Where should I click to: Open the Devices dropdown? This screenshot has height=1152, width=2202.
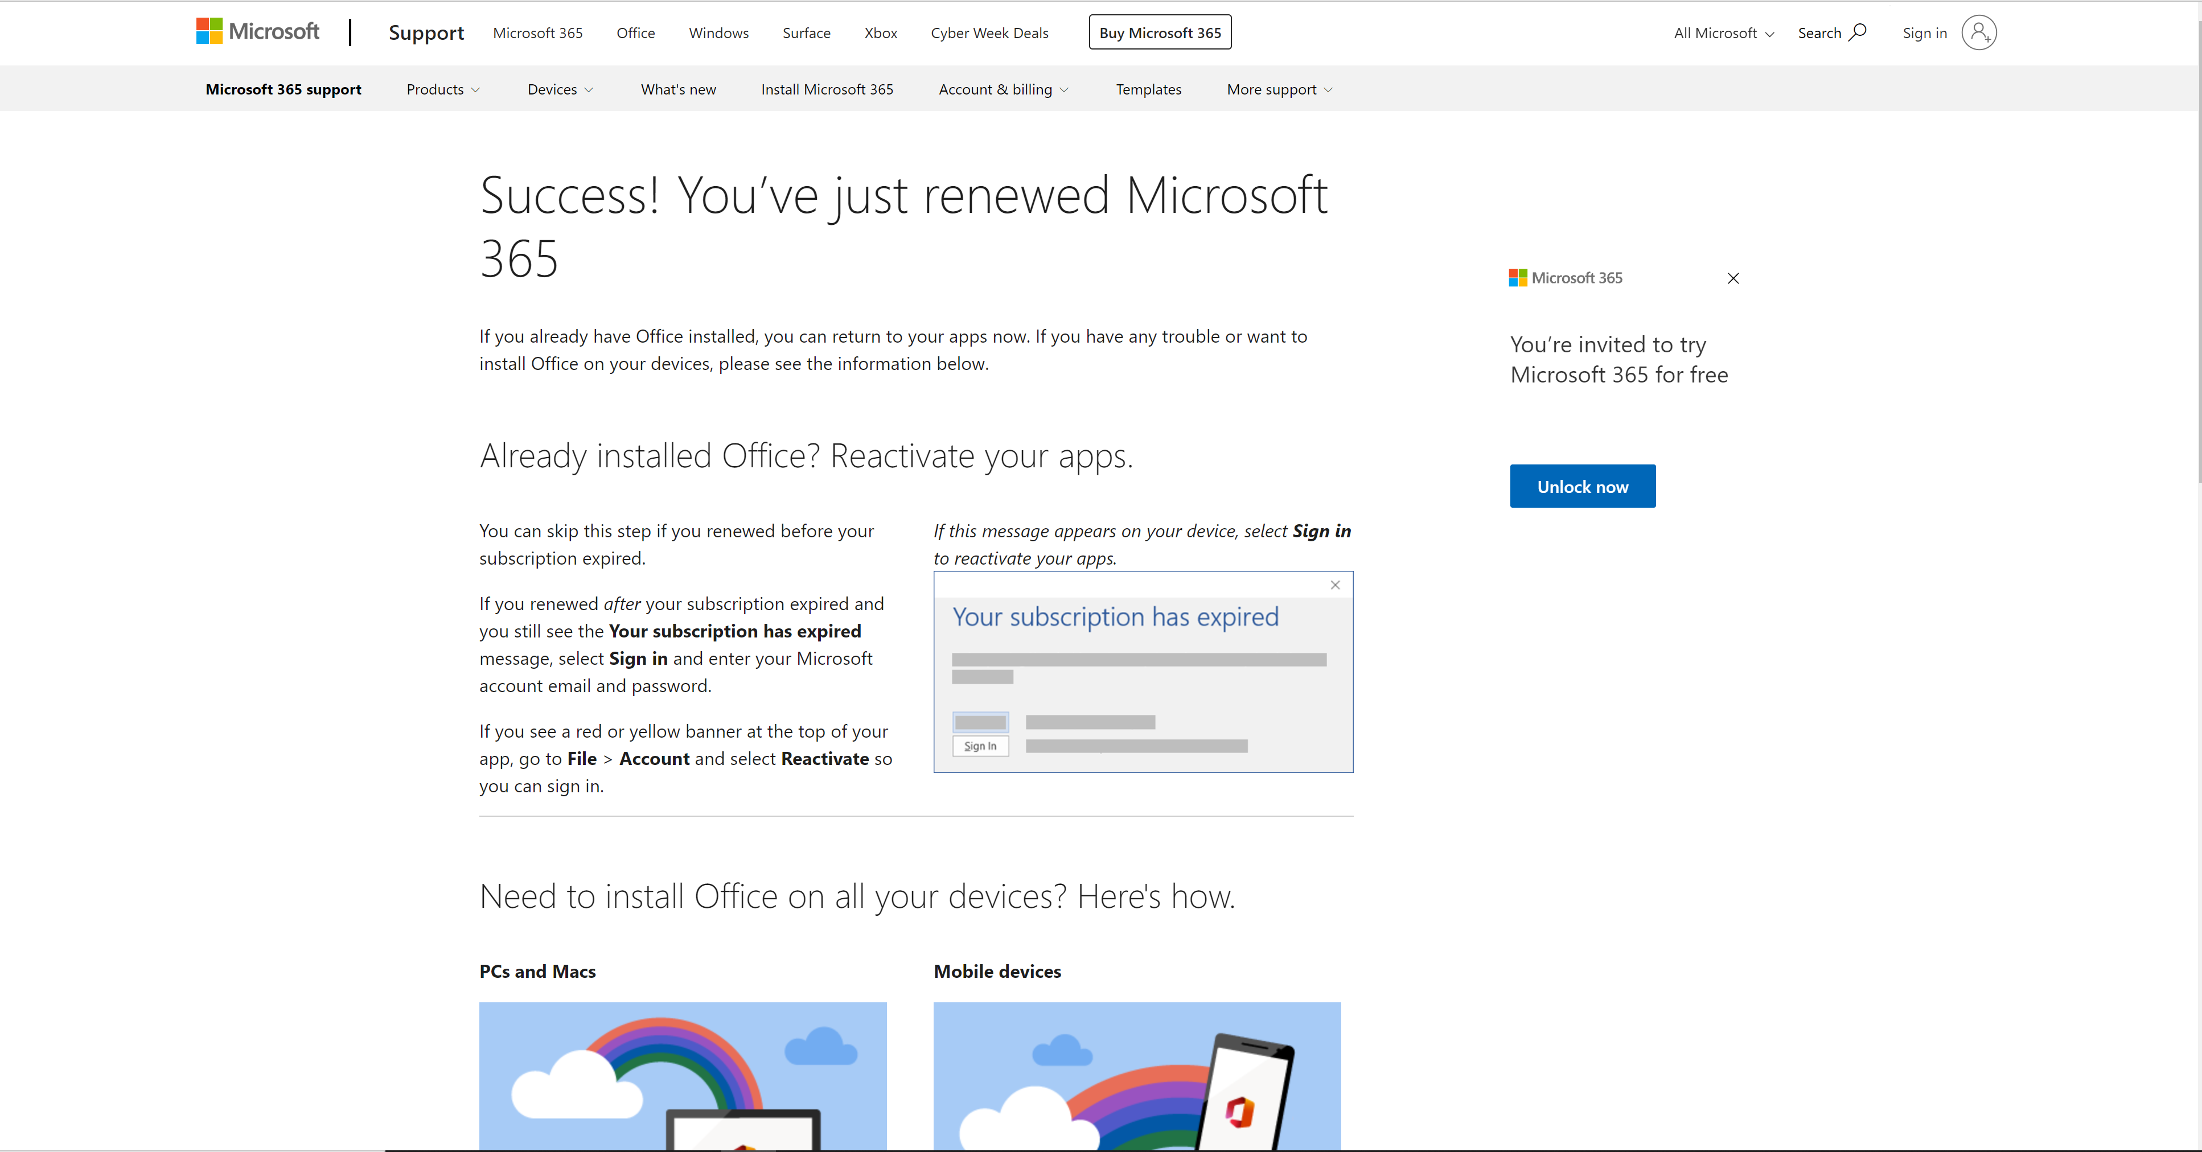[560, 89]
